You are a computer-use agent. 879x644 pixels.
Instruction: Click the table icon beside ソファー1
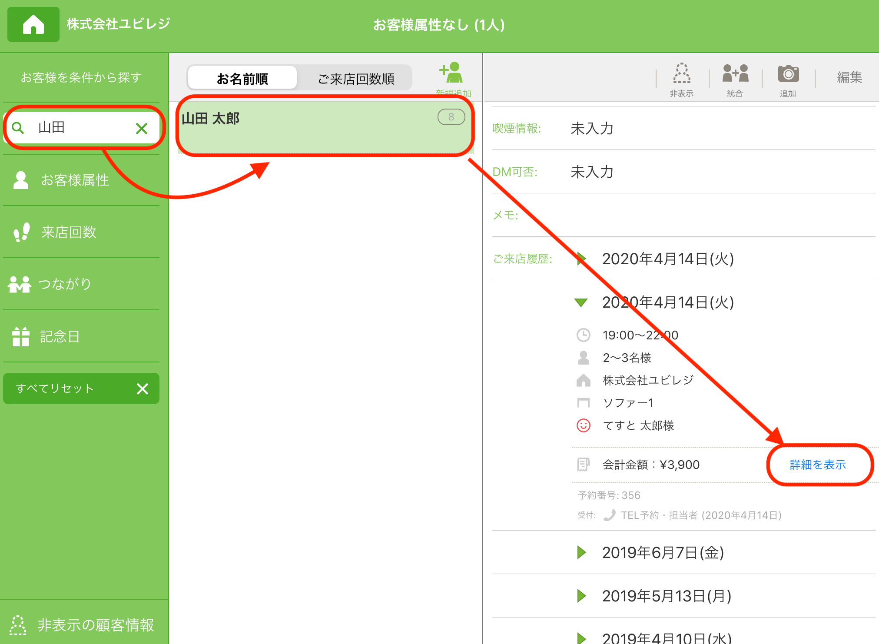pyautogui.click(x=583, y=403)
